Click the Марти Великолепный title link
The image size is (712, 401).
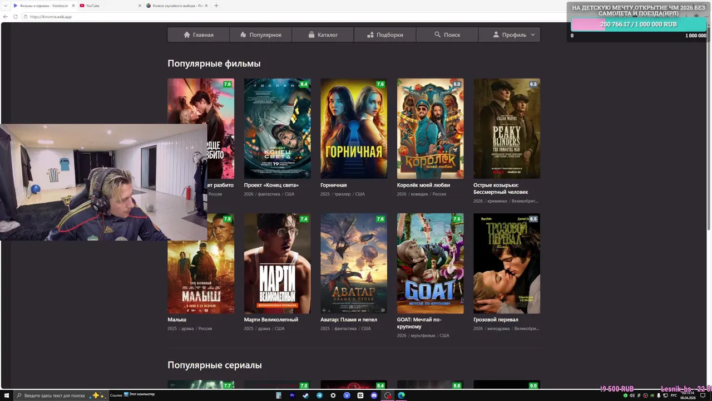coord(271,320)
